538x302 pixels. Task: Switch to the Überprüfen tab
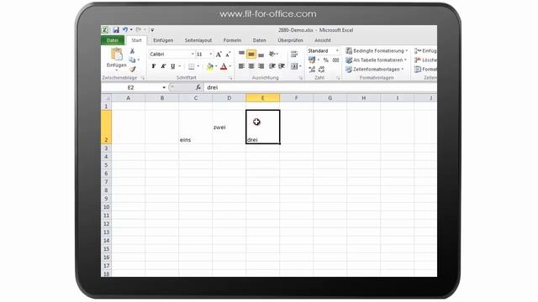coord(290,40)
